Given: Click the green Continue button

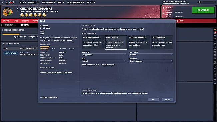Looking at the screenshot, I should (203, 10).
